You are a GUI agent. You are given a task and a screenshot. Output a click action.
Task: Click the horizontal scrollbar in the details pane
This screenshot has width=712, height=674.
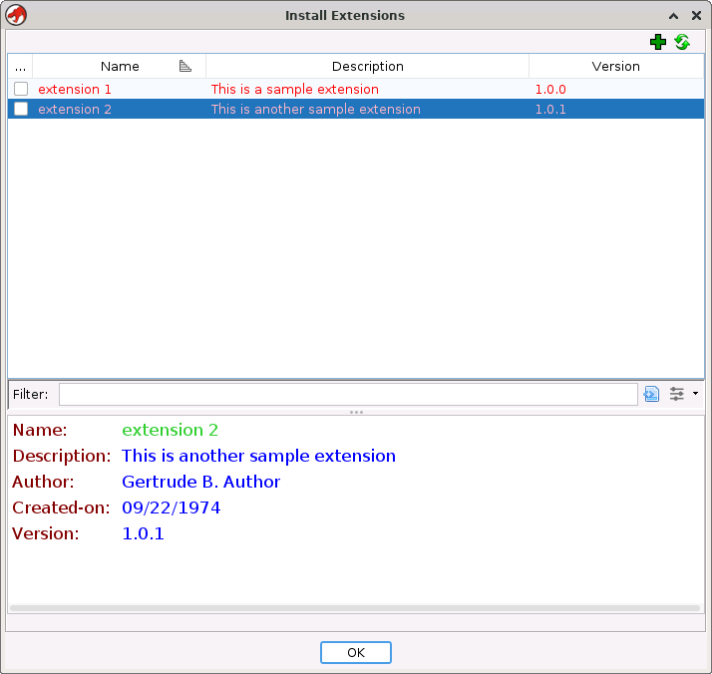click(355, 607)
